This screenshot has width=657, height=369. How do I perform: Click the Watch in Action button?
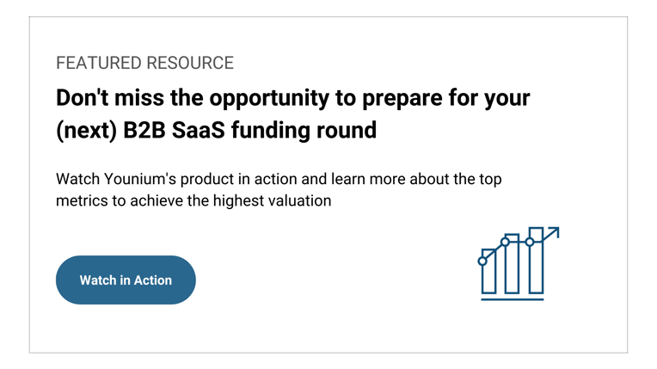[x=126, y=280]
